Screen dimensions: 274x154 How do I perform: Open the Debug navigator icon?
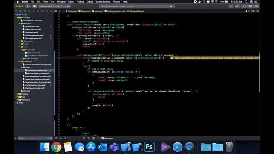(42, 11)
